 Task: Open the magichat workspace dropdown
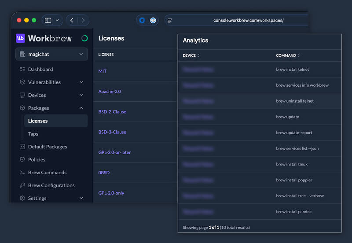[x=51, y=54]
